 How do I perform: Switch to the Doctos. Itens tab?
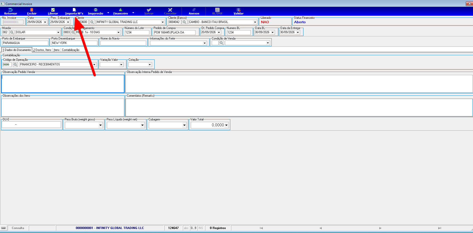tap(42, 50)
